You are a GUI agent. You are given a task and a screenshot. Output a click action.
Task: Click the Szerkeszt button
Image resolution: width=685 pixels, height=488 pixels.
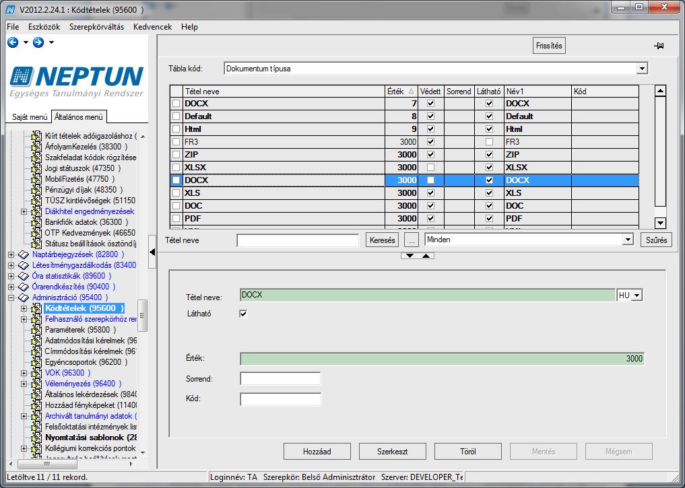[392, 452]
